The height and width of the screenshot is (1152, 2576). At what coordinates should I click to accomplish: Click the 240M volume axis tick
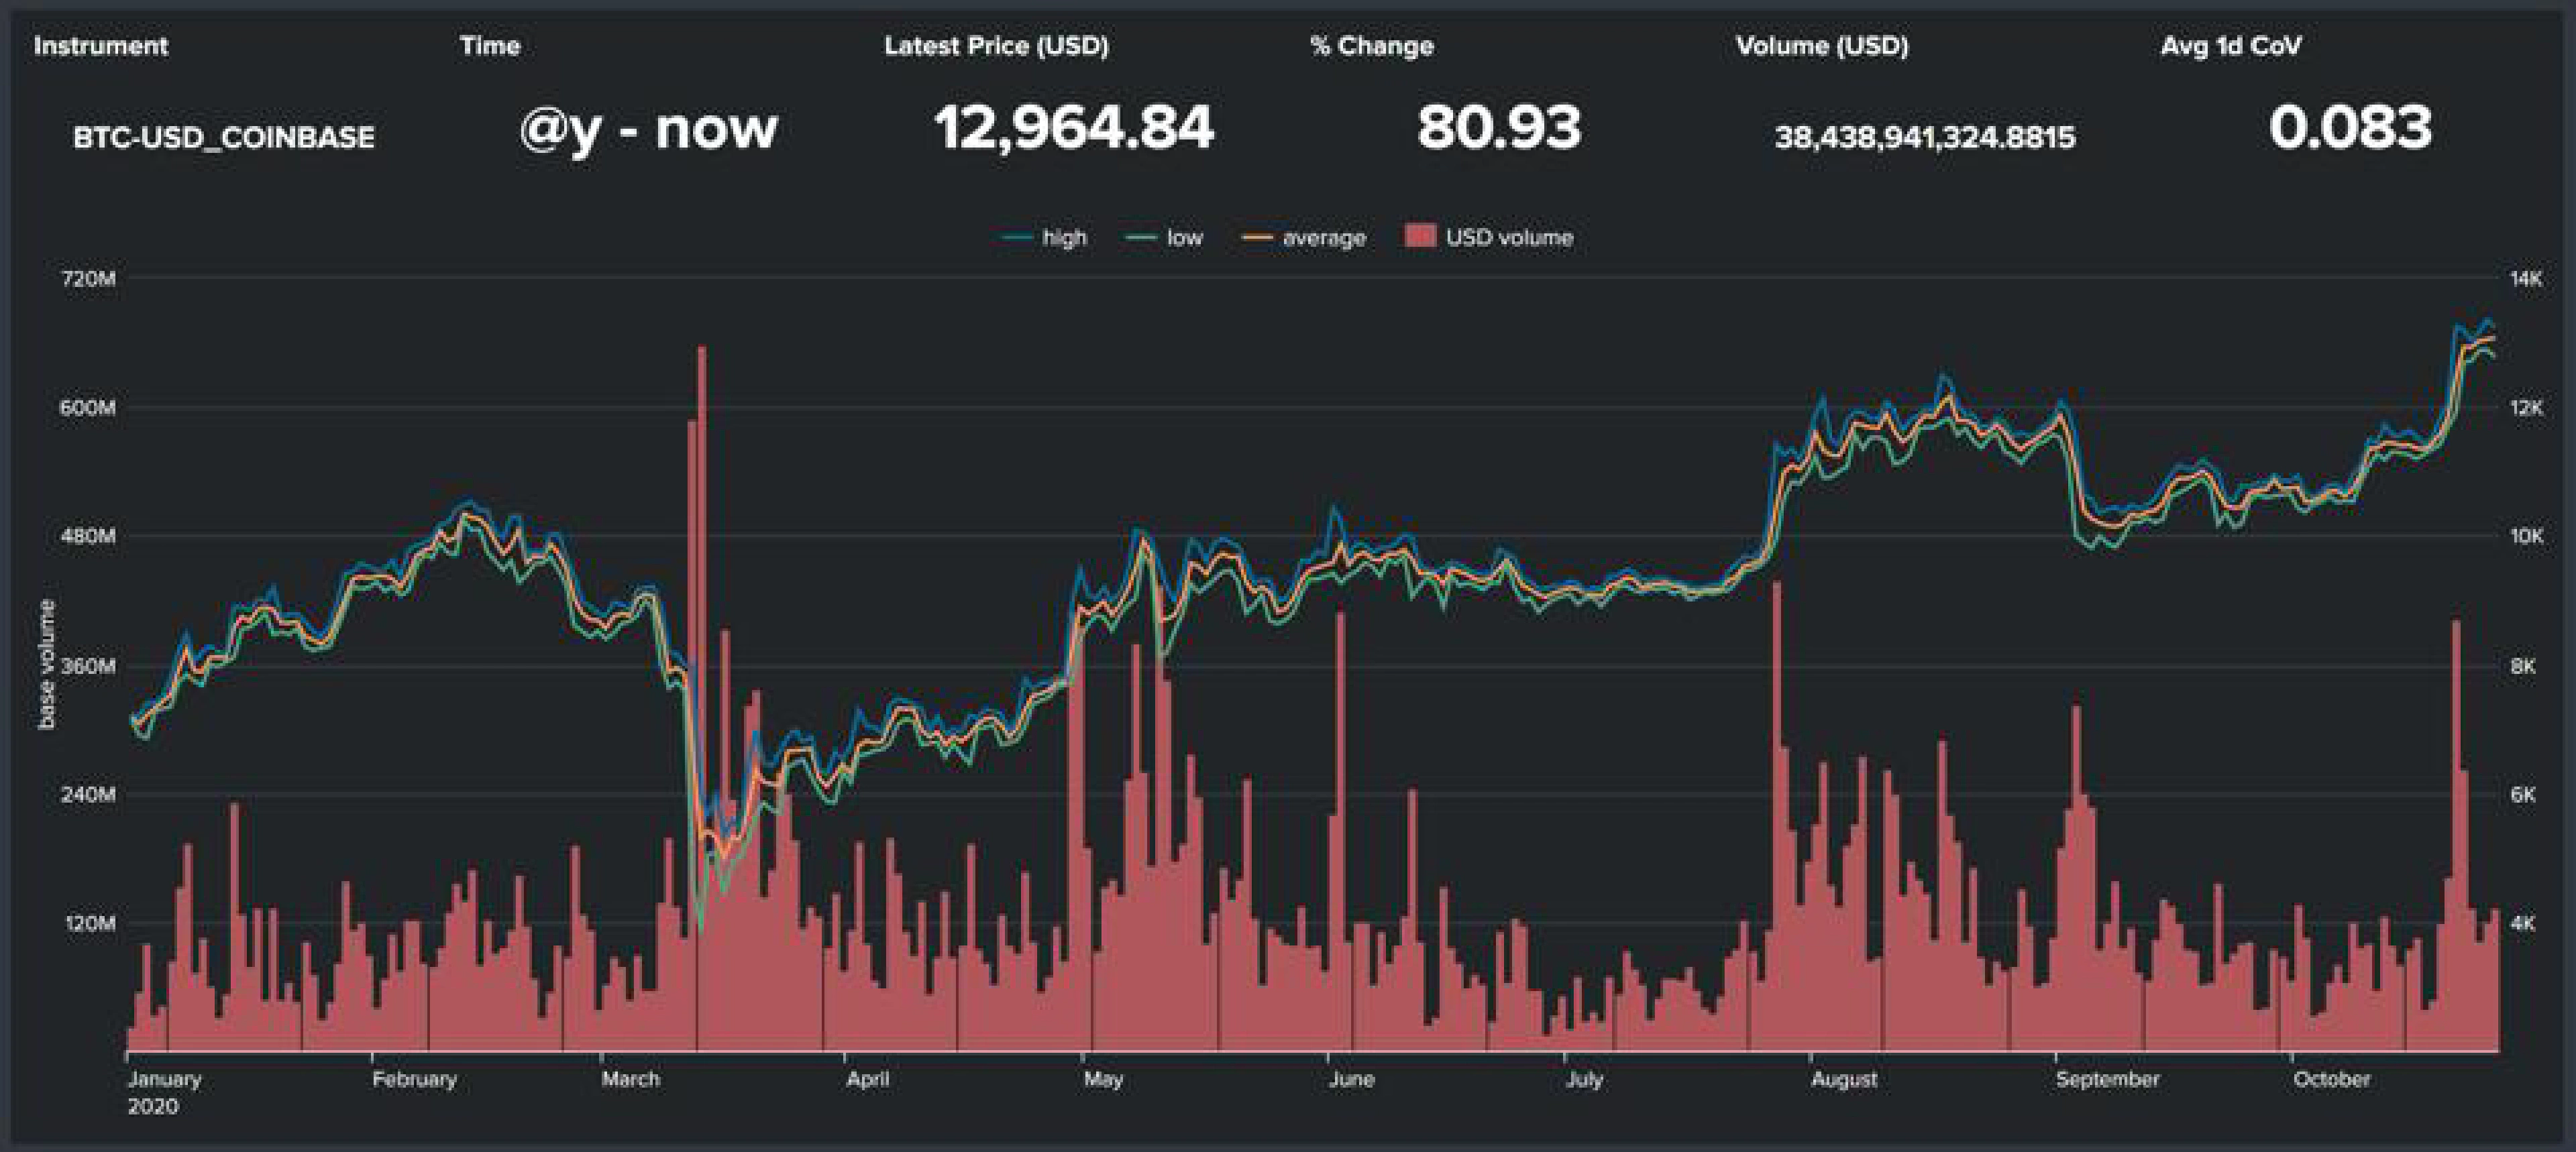(88, 794)
